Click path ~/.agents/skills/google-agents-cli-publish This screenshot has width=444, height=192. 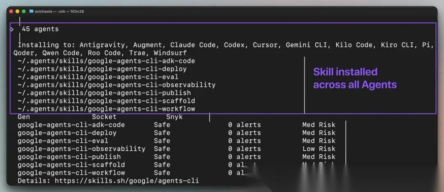[104, 93]
